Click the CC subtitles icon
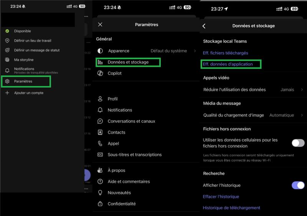Image resolution: width=307 pixels, height=216 pixels. pyautogui.click(x=100, y=155)
